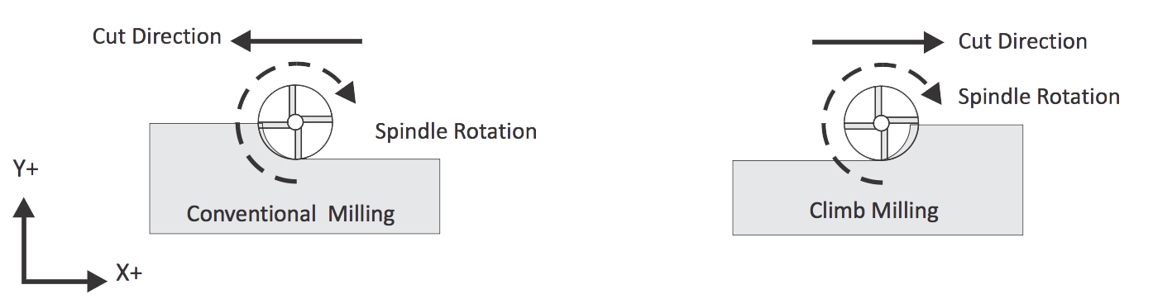Click the center hole of the left cutter
This screenshot has width=1172, height=299.
click(x=294, y=122)
